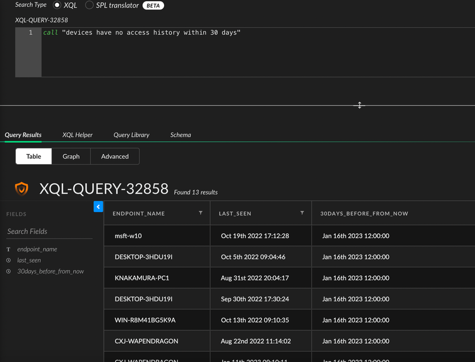Collapse the Fields panel with the blue arrow
The width and height of the screenshot is (475, 362).
99,207
